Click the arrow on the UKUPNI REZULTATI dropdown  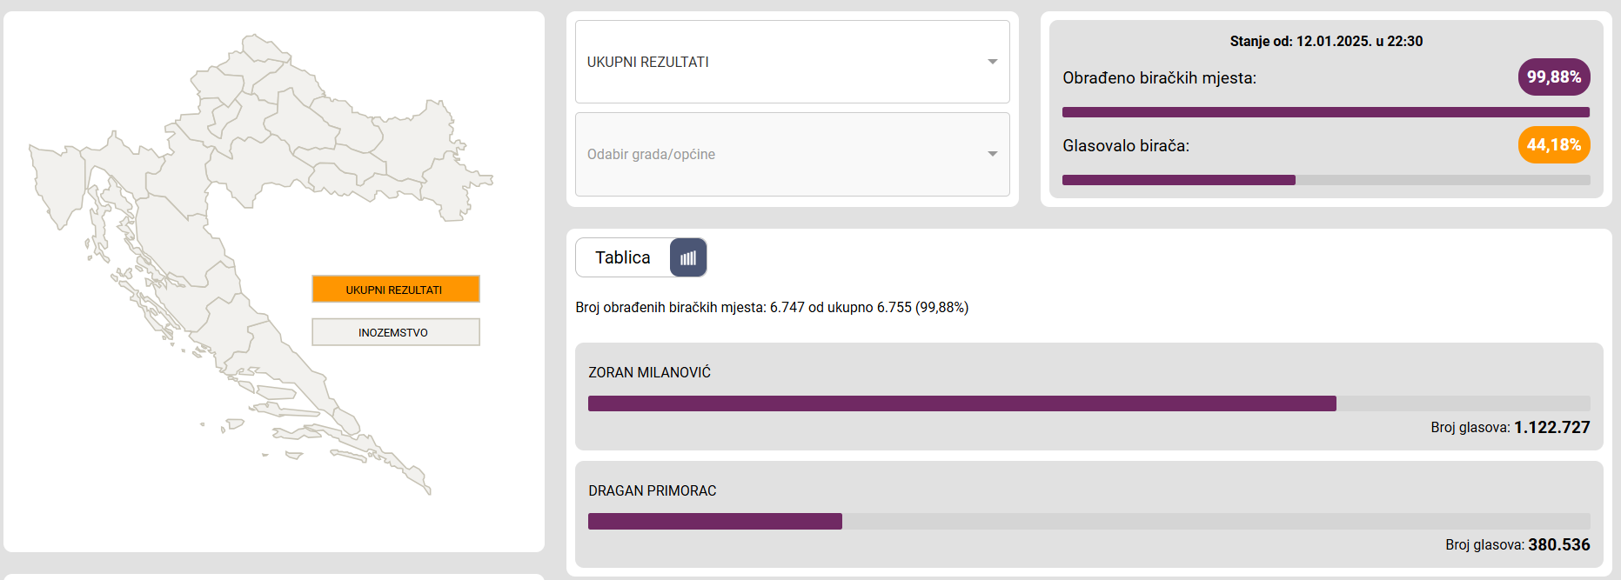(x=992, y=62)
